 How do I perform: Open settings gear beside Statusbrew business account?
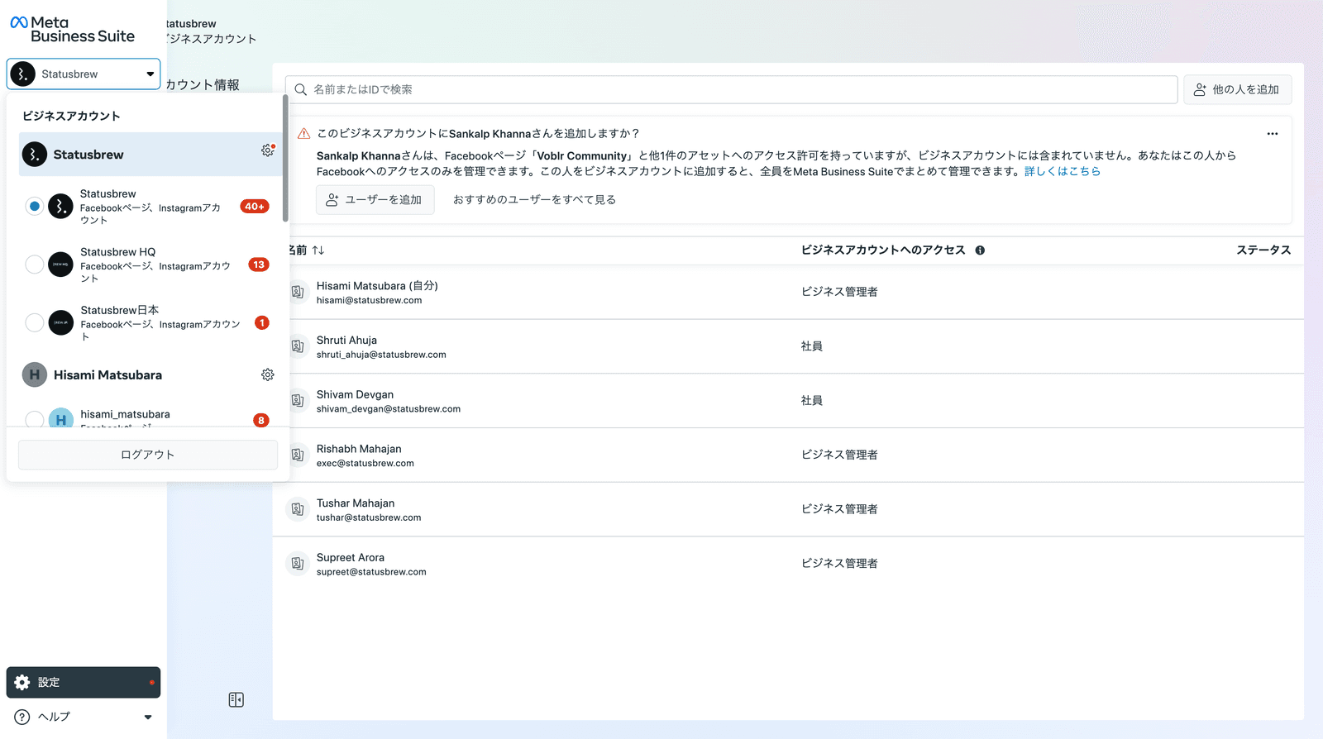click(267, 150)
